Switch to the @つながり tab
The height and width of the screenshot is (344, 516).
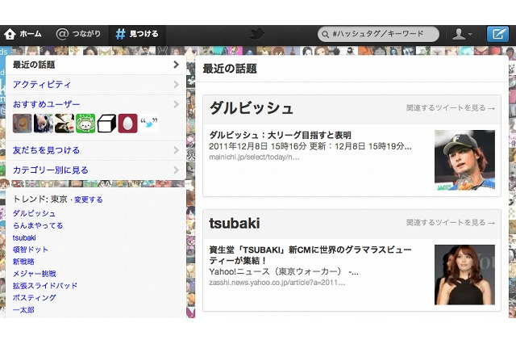78,34
